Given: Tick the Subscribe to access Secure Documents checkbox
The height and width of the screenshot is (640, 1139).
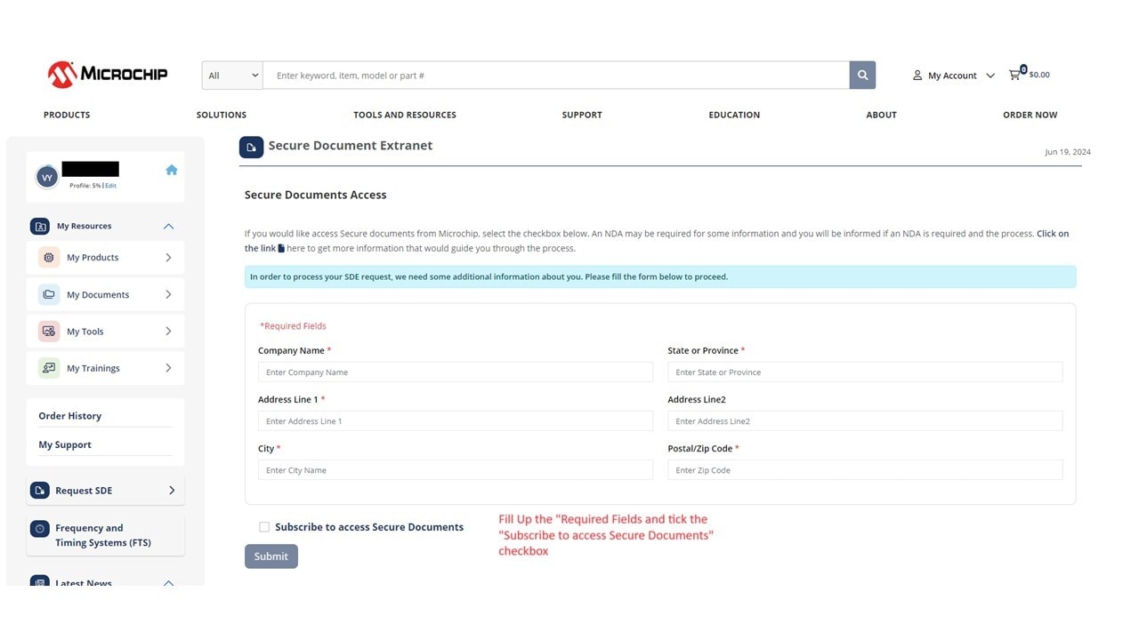Looking at the screenshot, I should point(263,526).
